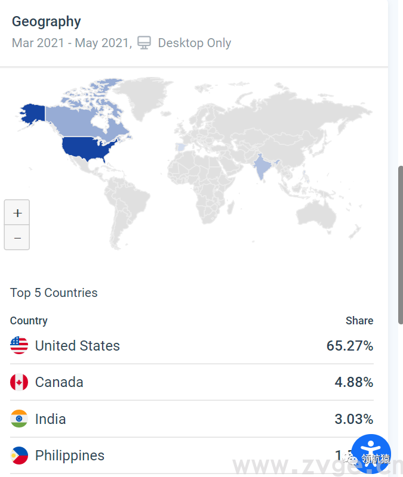Click the map zoom in plus button

pos(17,213)
